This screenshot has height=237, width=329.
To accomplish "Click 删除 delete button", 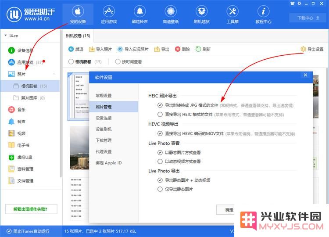I will [x=182, y=49].
